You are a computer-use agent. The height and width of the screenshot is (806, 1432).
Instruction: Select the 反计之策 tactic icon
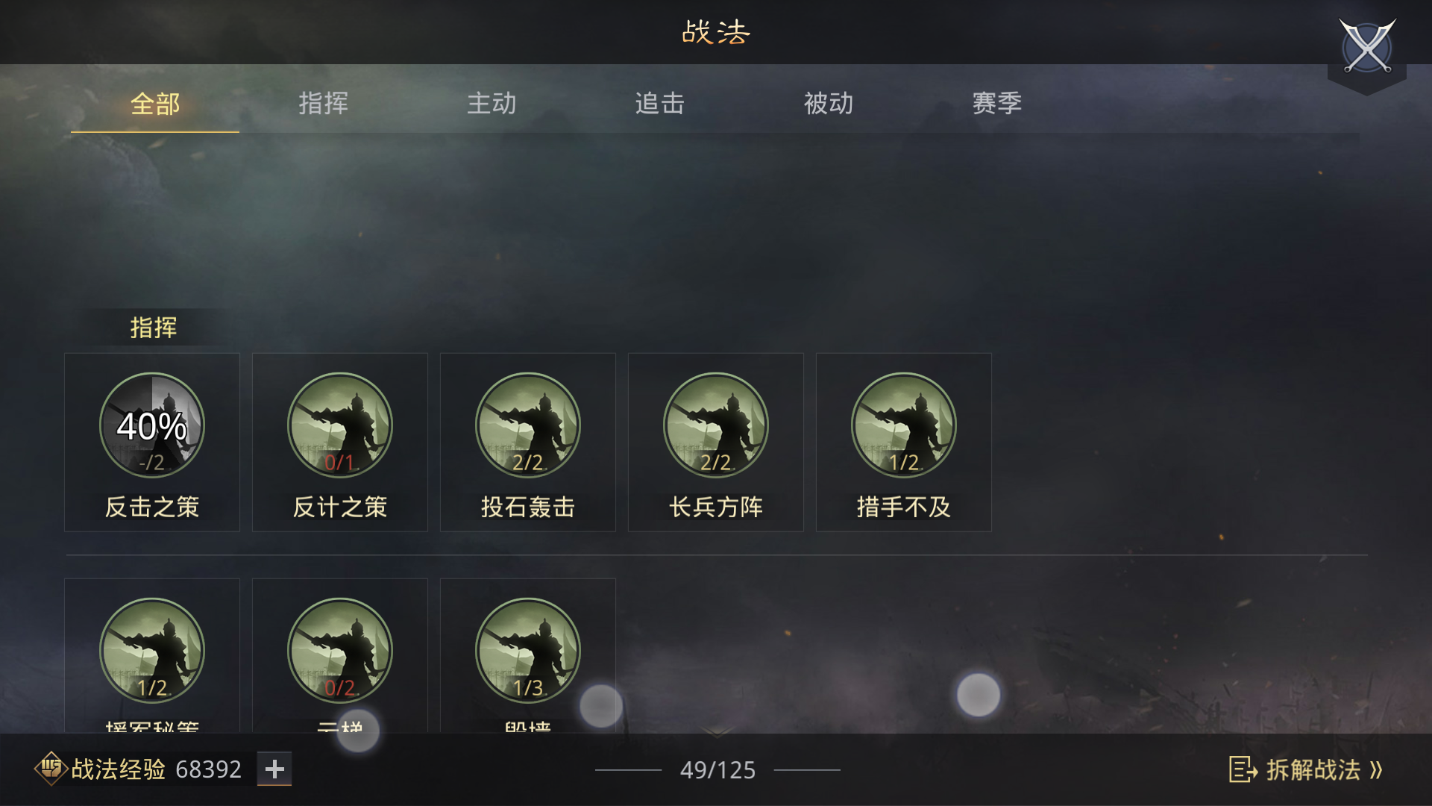(x=340, y=425)
